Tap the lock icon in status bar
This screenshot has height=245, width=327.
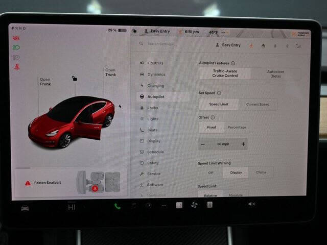coord(134,31)
